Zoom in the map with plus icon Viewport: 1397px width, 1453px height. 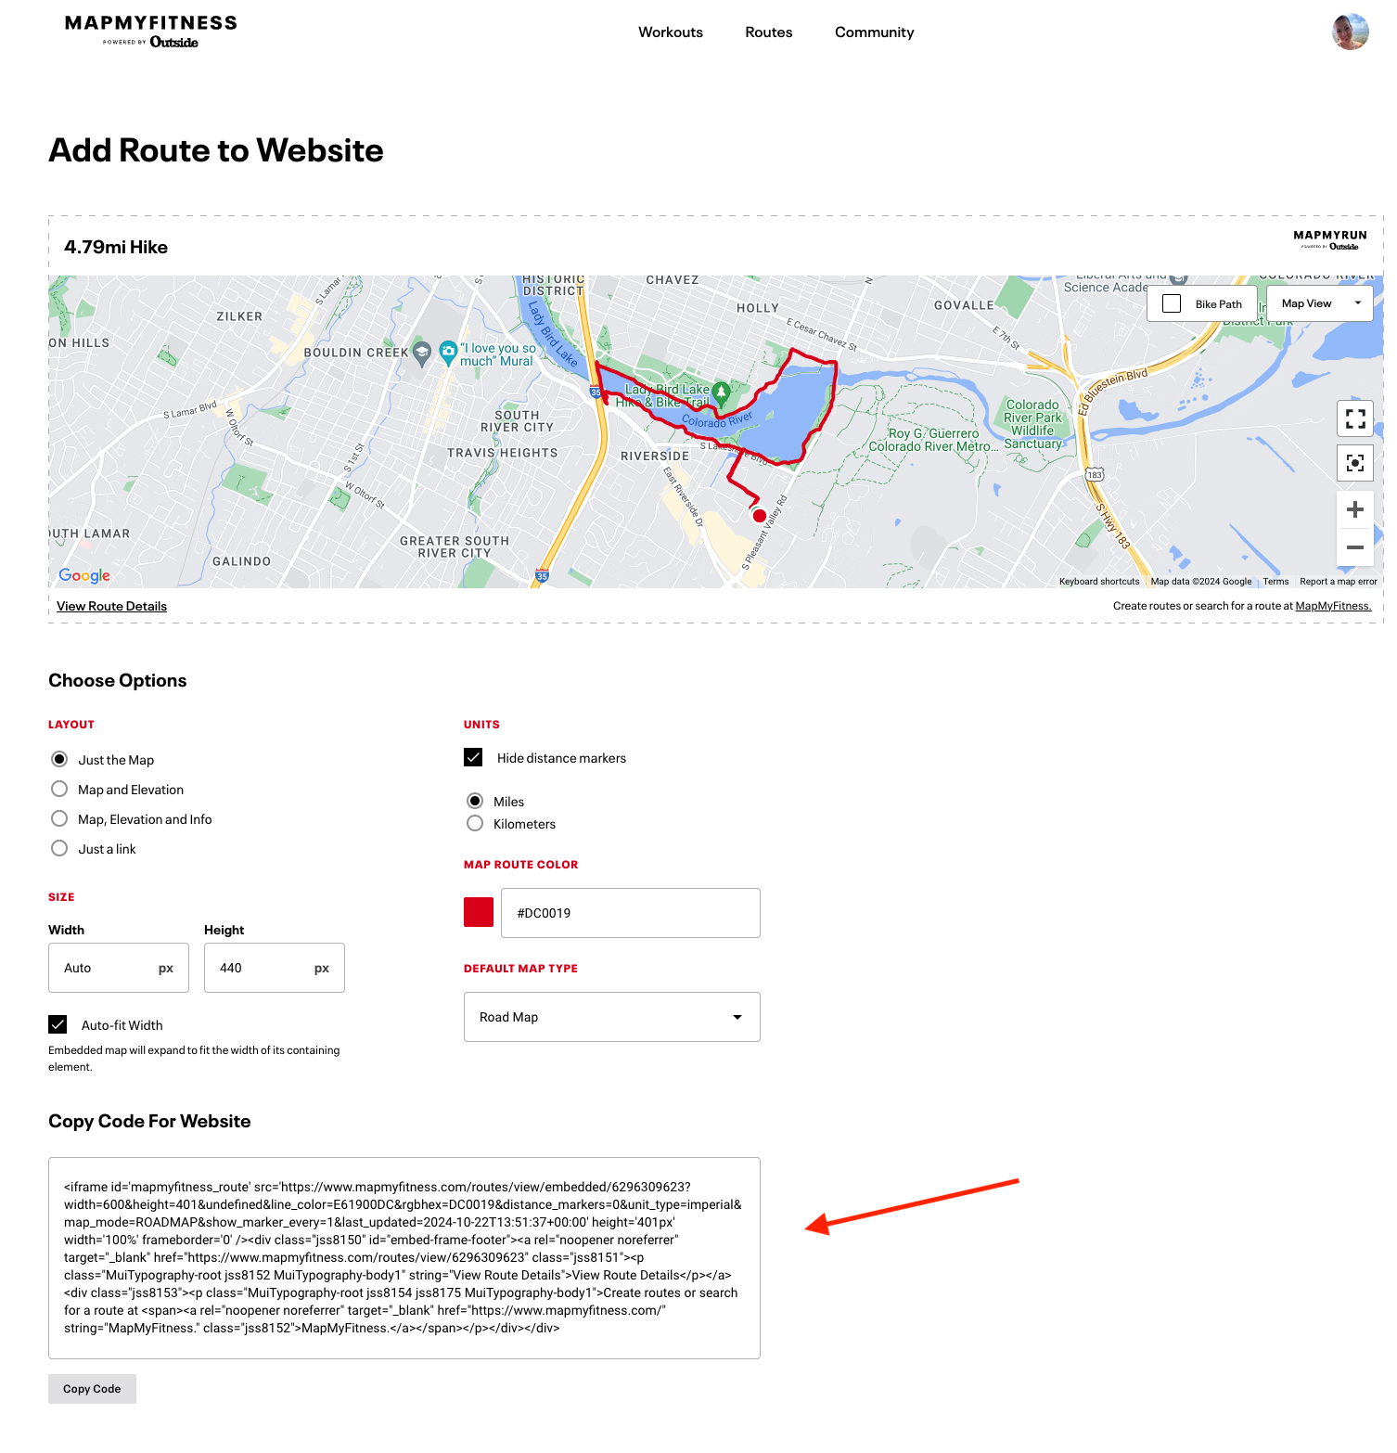pos(1354,509)
